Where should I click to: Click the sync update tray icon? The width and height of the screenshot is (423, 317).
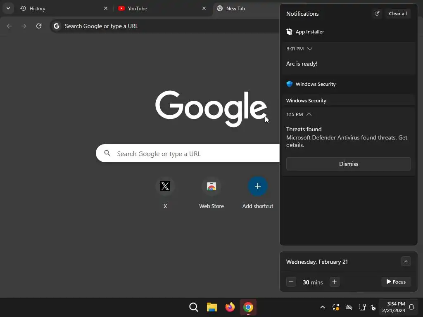tap(335, 307)
